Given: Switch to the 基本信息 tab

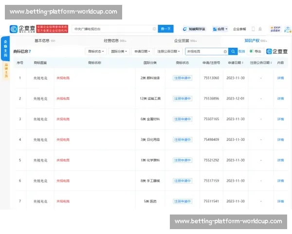Looking at the screenshot, I should coord(45,40).
